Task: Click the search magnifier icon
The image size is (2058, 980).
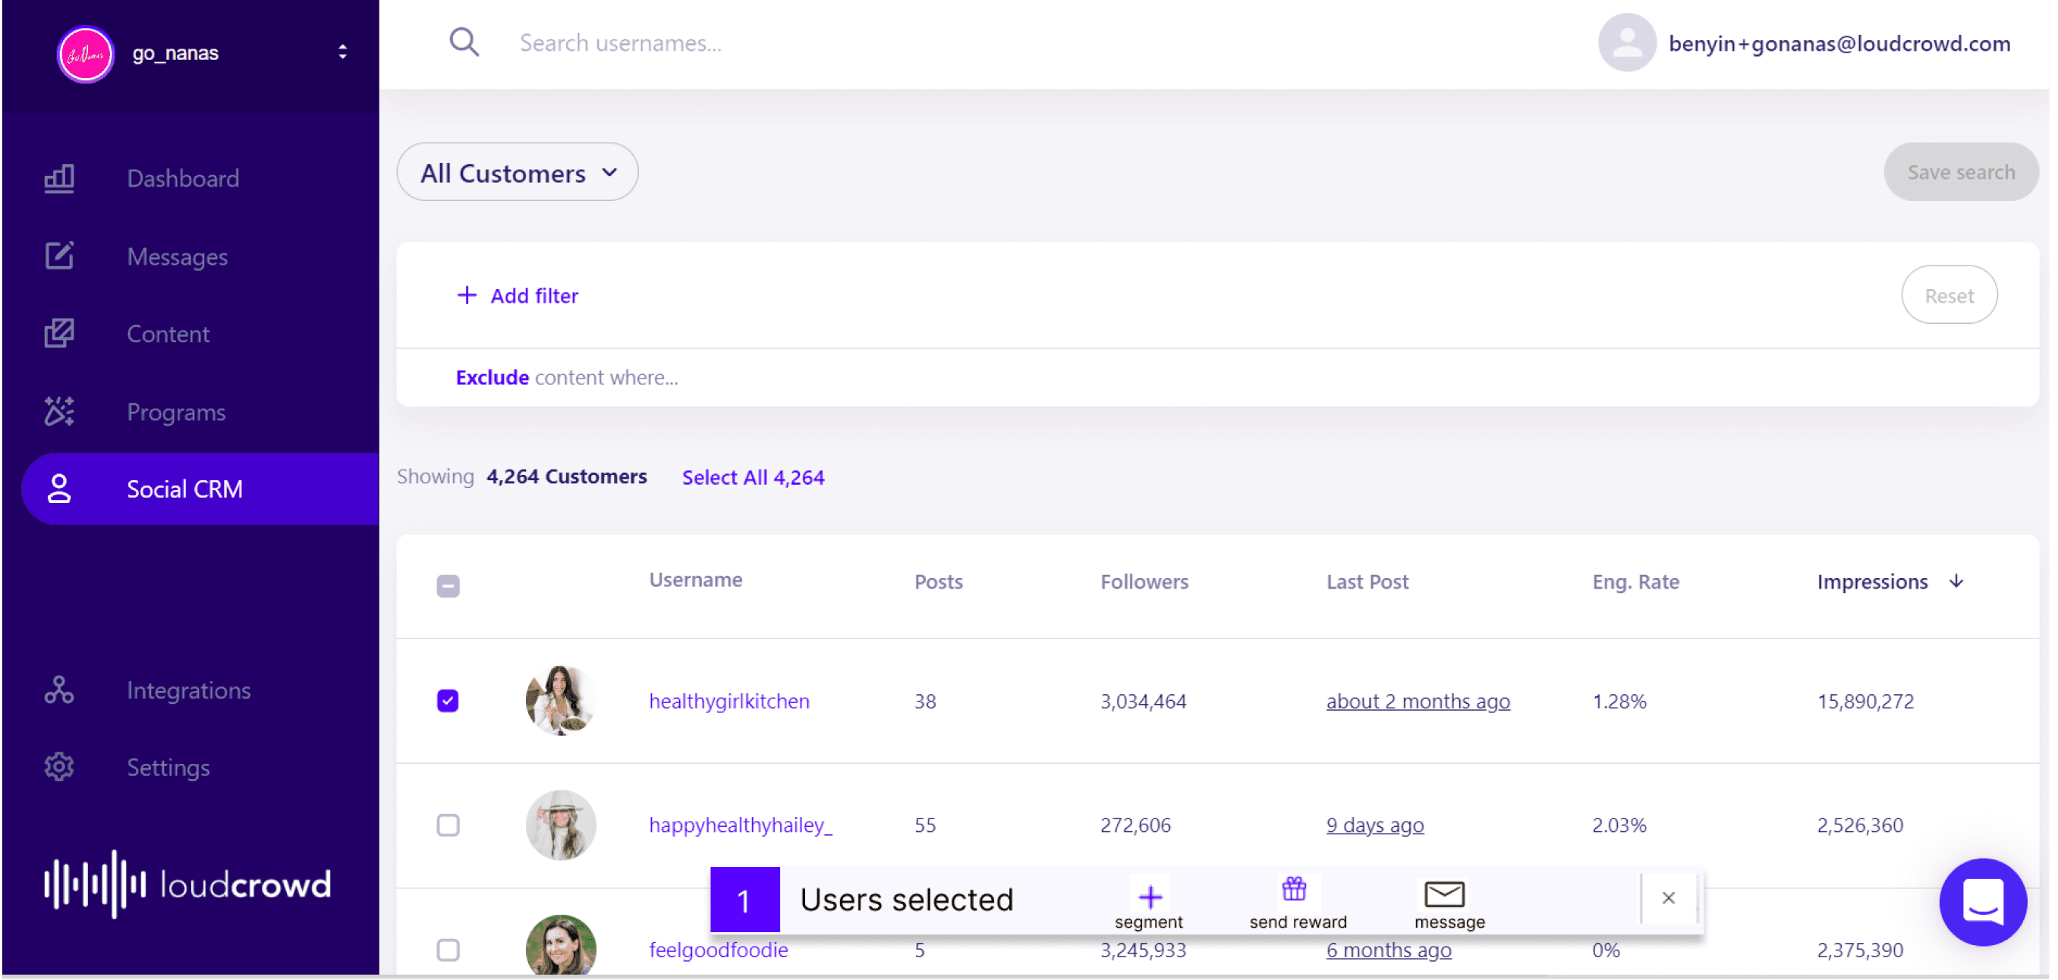Action: [464, 42]
